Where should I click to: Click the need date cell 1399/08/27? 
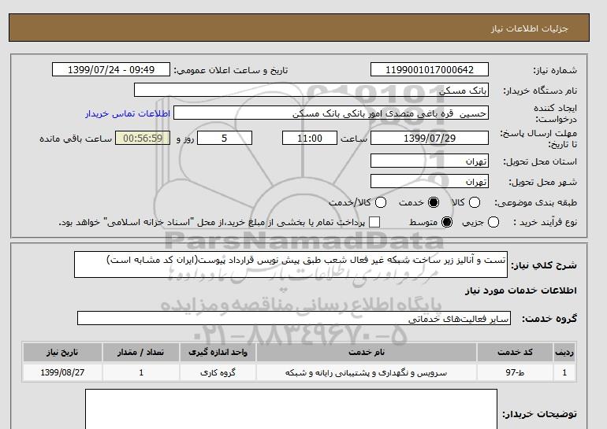click(62, 372)
